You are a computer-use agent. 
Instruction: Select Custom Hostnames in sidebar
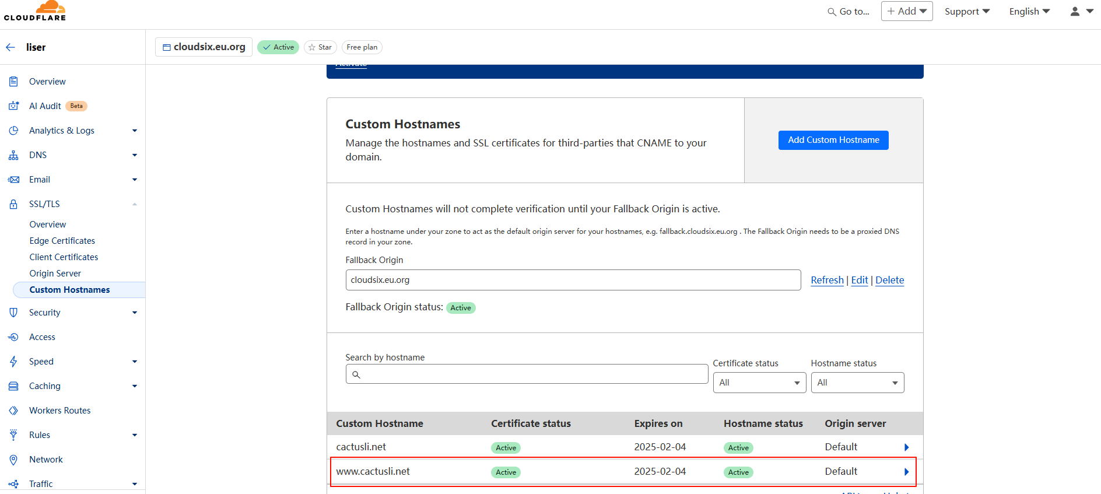(79, 290)
